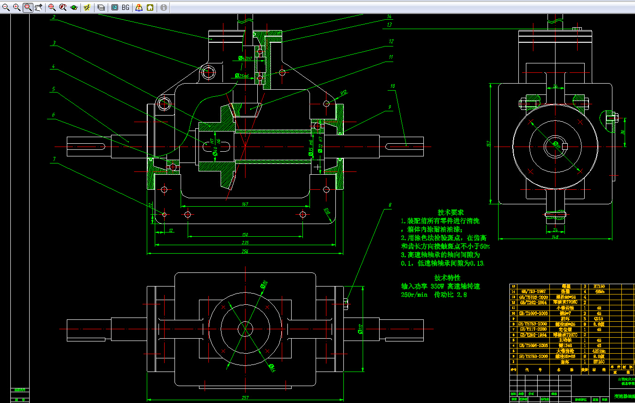
Task: Activate the Pan hand tool
Action: (x=39, y=8)
